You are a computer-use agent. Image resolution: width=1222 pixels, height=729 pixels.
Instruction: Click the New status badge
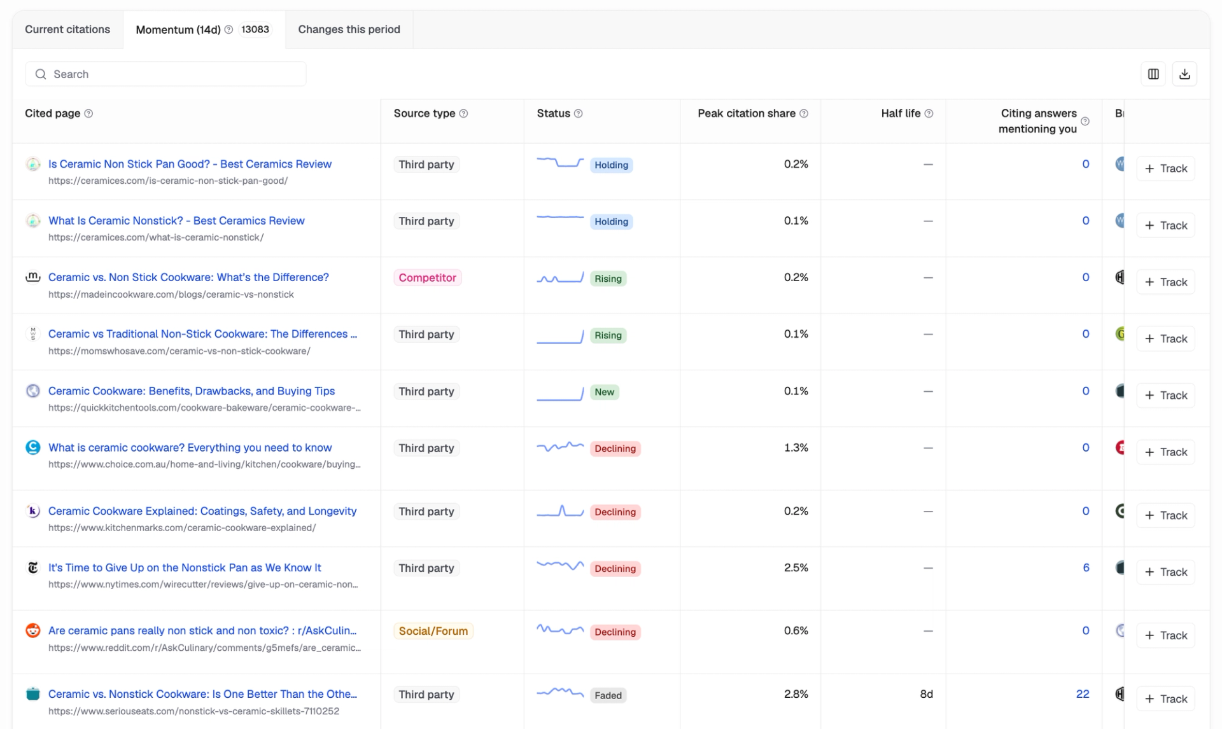(x=604, y=392)
